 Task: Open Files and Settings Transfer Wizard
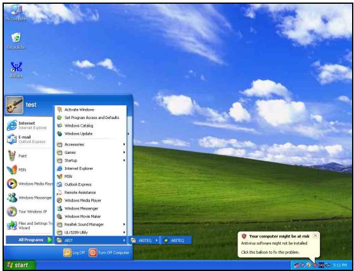click(x=28, y=225)
